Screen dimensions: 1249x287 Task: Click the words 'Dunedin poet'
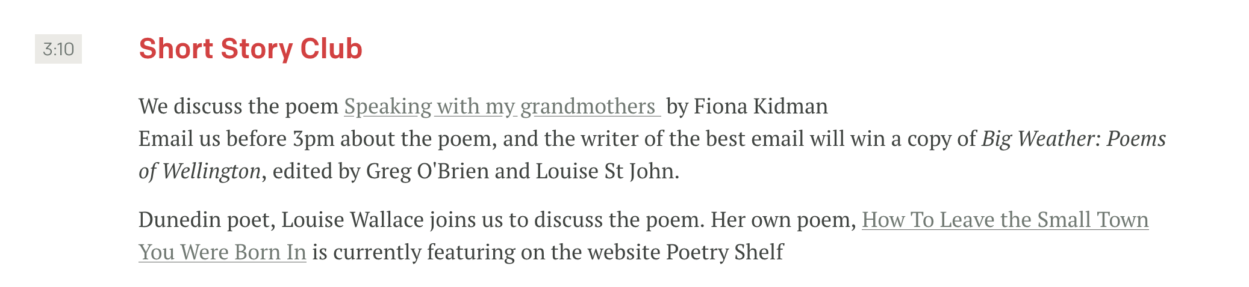[x=207, y=220]
